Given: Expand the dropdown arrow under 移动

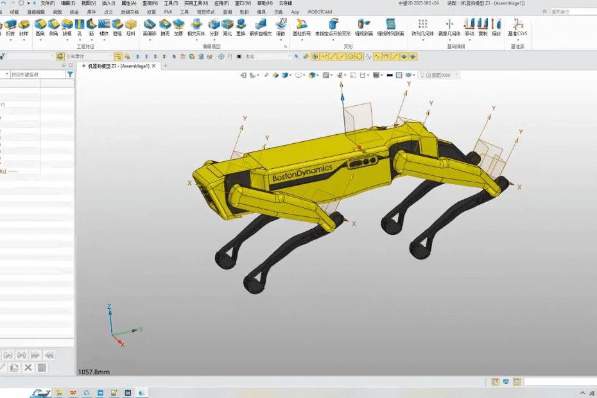Looking at the screenshot, I should click(x=470, y=40).
